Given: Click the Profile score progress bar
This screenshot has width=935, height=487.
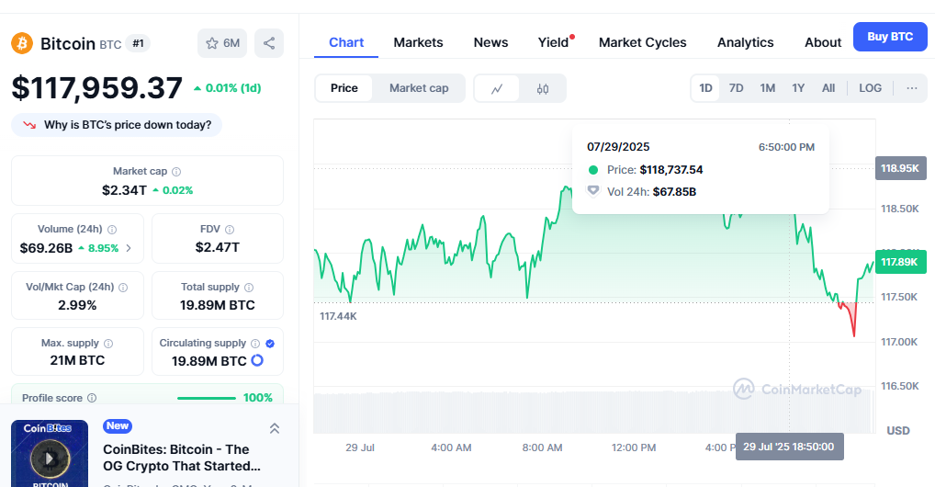Looking at the screenshot, I should (x=207, y=398).
